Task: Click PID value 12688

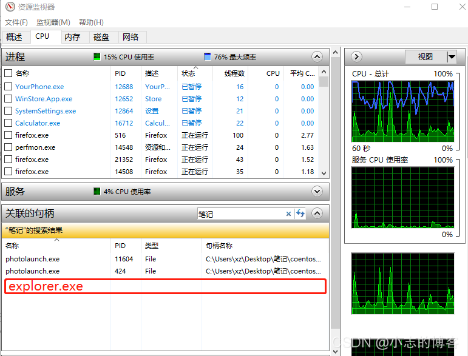Action: coord(124,87)
